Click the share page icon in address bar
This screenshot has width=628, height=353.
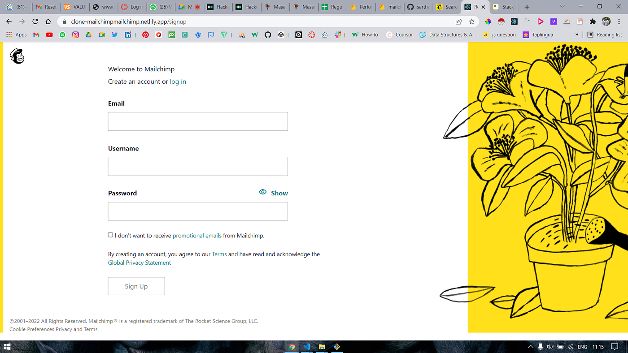pos(458,21)
